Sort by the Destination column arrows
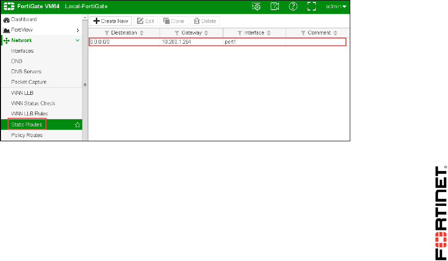 142,33
